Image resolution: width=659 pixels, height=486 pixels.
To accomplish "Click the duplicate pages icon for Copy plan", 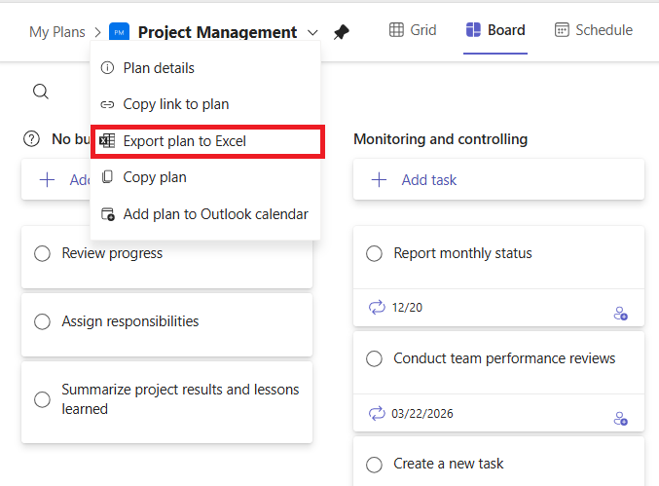I will (107, 177).
